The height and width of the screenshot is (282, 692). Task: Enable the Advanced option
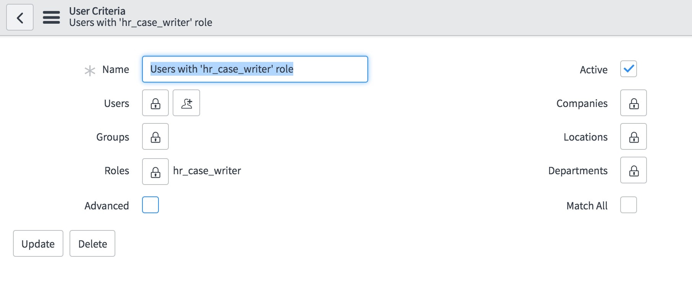tap(150, 205)
